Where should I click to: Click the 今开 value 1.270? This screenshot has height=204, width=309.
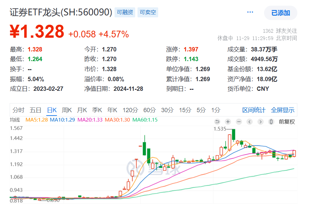click(x=109, y=49)
